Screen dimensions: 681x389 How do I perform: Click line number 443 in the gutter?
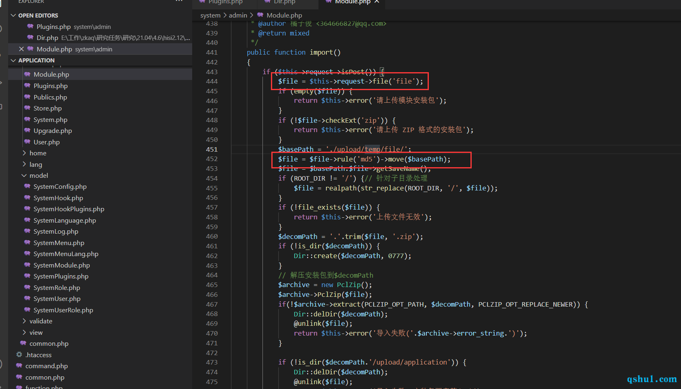pos(212,72)
